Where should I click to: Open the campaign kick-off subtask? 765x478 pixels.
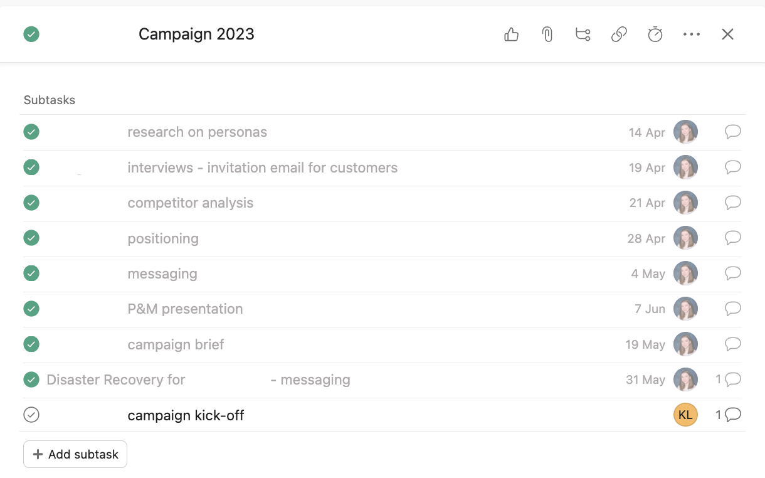pyautogui.click(x=186, y=415)
